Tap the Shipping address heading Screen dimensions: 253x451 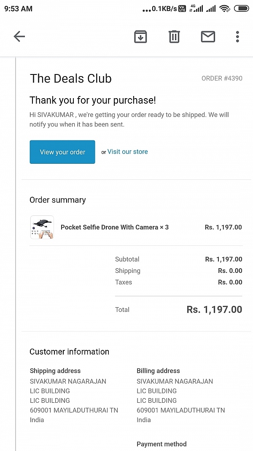point(55,371)
